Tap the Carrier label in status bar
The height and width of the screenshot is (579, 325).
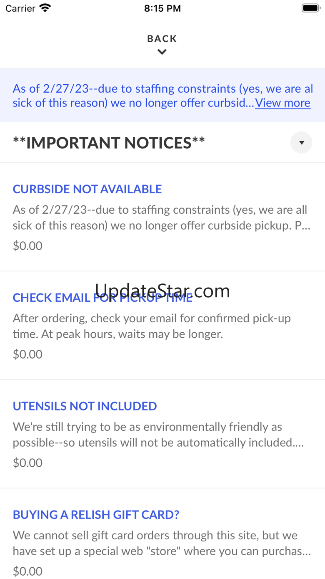(x=20, y=8)
